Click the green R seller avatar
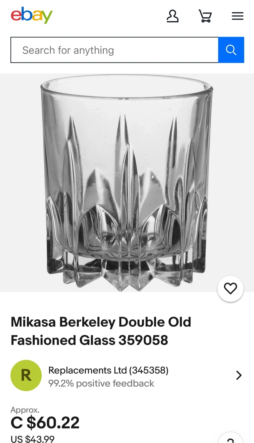Image resolution: width=254 pixels, height=443 pixels. coord(26,375)
